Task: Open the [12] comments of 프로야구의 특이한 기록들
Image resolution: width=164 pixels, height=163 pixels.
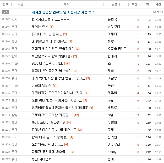Action: (x=76, y=115)
